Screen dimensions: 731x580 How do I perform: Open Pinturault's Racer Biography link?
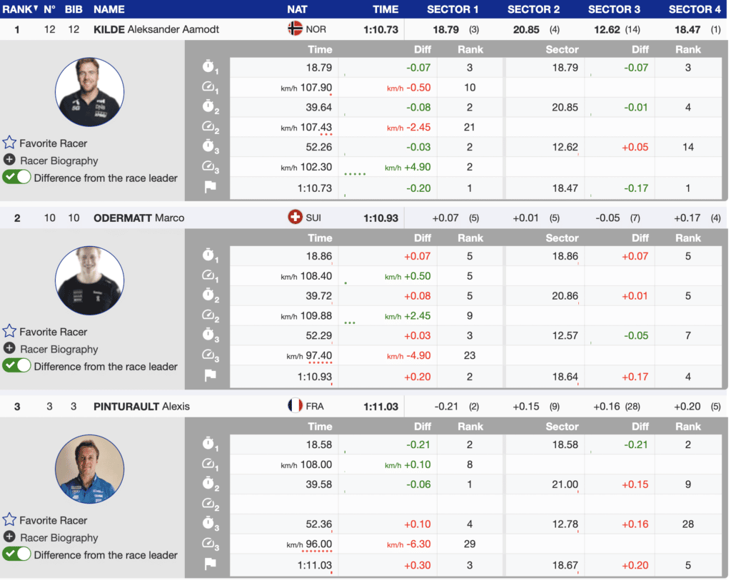(x=59, y=538)
